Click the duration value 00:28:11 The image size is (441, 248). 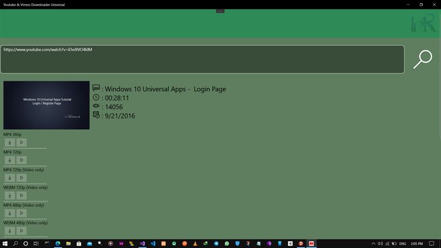117,98
